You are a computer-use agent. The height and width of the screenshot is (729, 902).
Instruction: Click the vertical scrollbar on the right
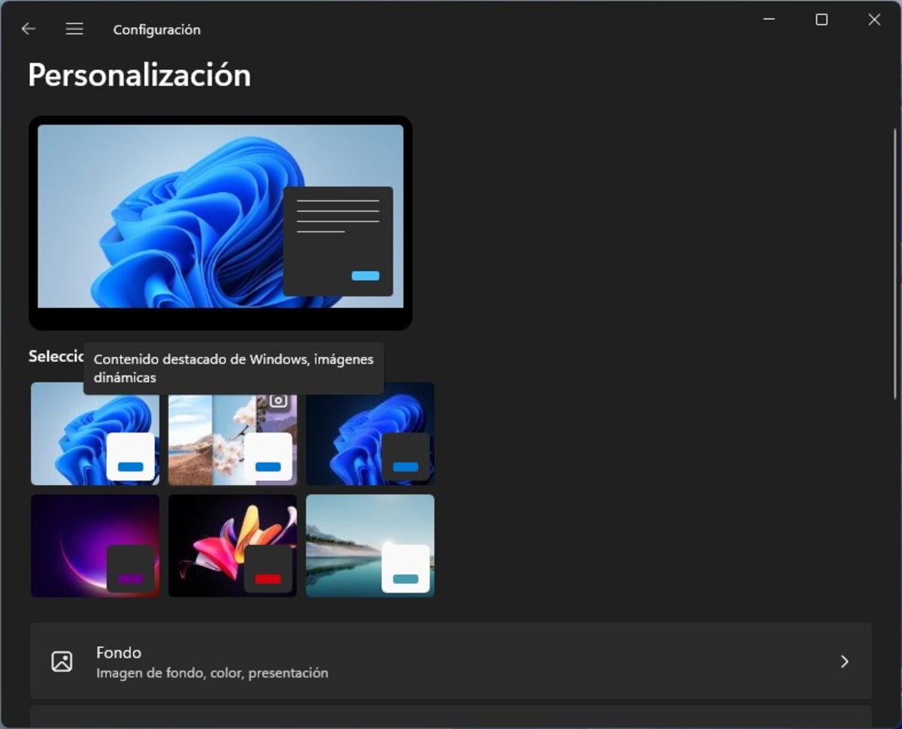[894, 263]
